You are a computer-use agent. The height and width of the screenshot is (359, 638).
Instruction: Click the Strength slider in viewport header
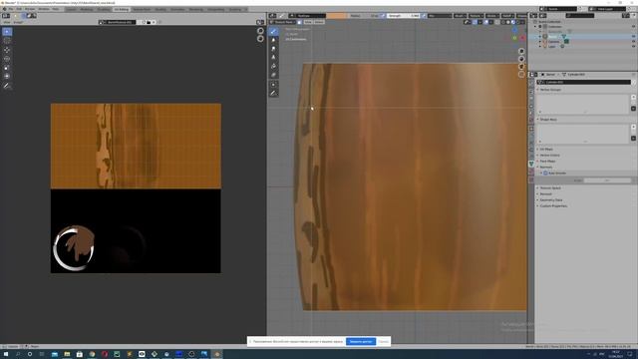point(403,16)
